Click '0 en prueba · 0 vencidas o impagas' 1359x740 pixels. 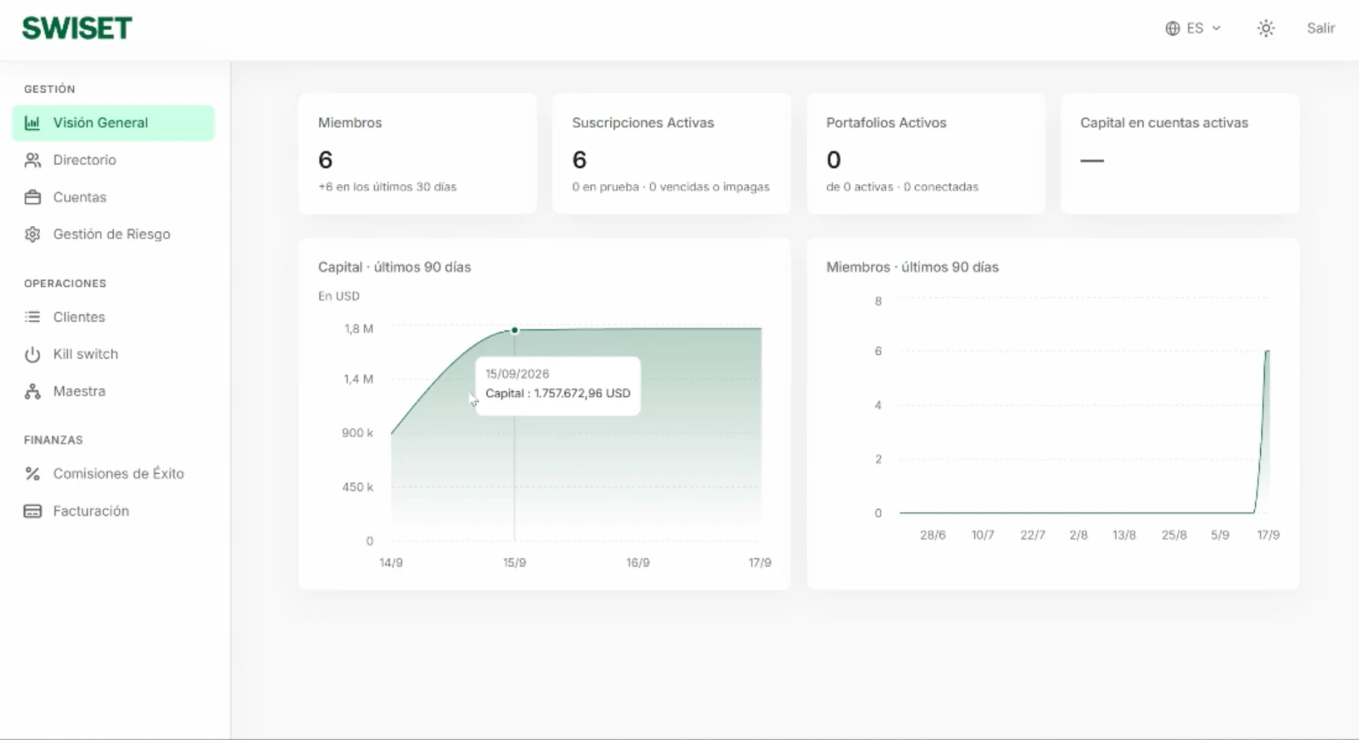(x=670, y=187)
